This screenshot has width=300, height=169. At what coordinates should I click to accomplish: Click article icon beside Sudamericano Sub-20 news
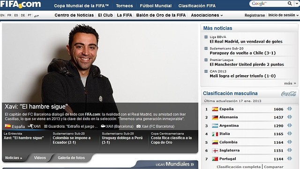tap(206, 48)
